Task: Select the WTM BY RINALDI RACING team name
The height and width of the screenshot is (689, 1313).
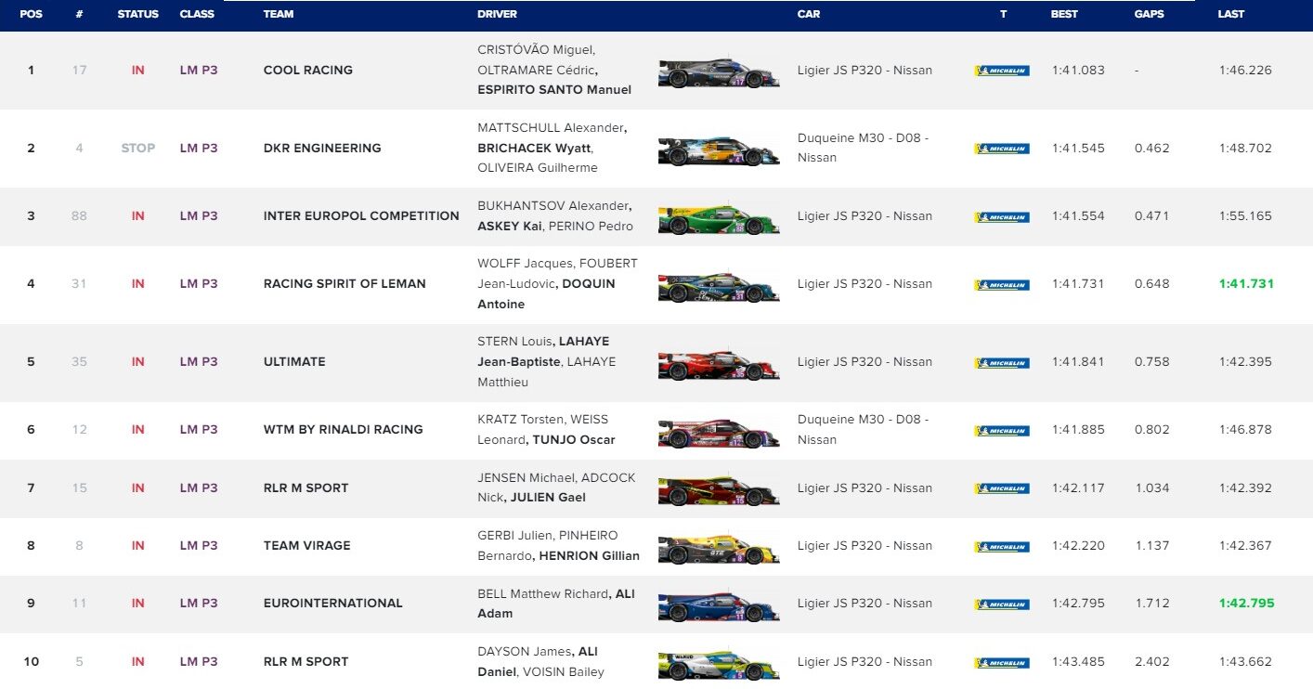Action: pyautogui.click(x=343, y=429)
